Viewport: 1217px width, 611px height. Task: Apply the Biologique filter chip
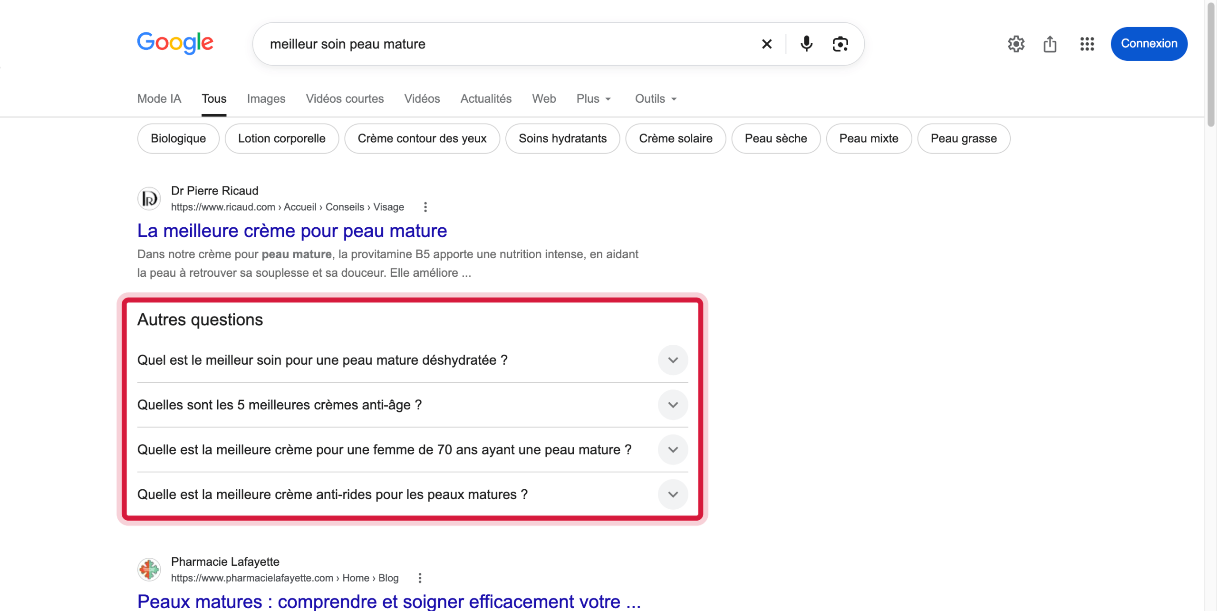coord(178,138)
